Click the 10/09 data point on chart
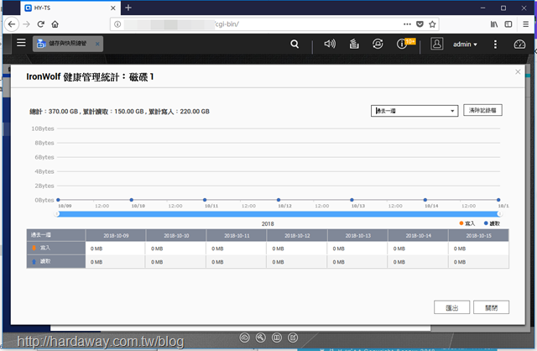 (58, 200)
